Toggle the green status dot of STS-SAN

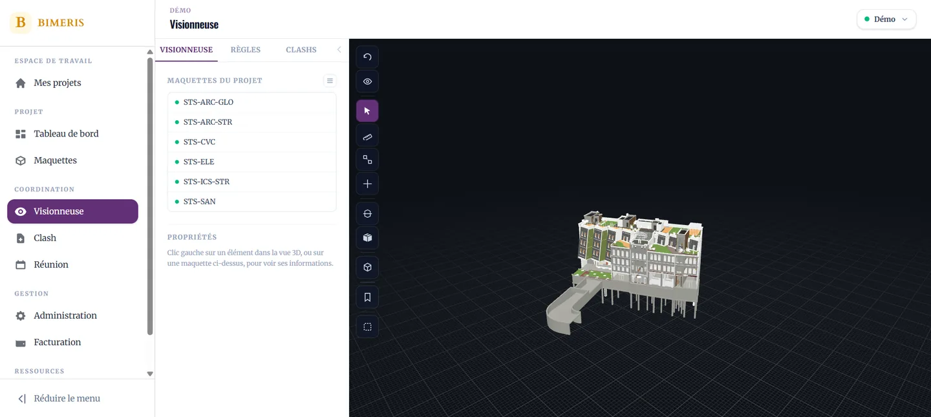pos(177,202)
